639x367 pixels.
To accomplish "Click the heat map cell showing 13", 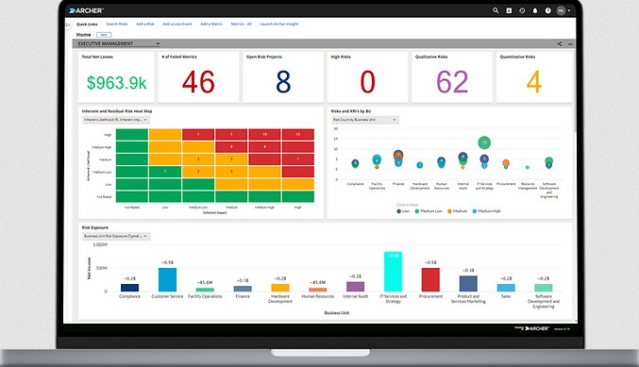I will tap(298, 134).
